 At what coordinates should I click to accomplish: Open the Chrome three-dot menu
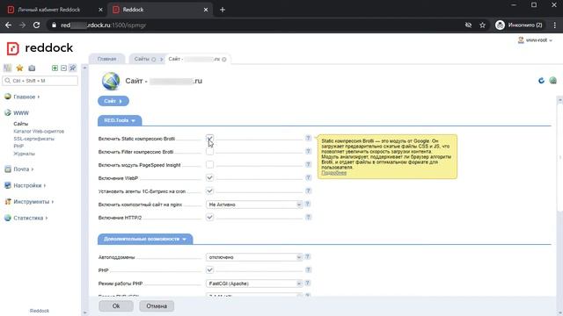click(x=555, y=25)
